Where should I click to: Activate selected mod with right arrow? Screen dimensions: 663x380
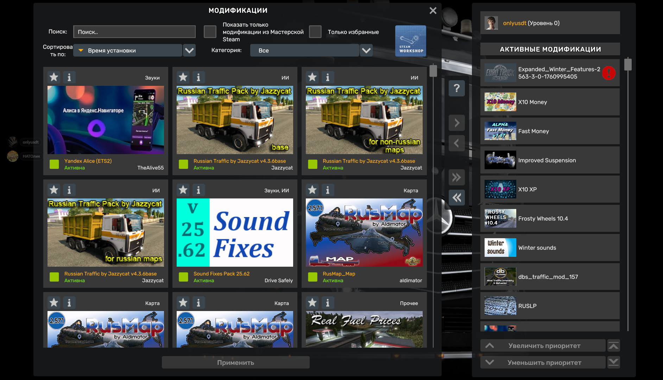pos(456,123)
